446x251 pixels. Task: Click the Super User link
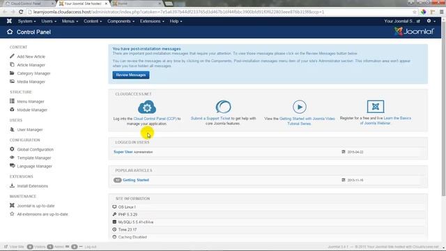point(123,152)
